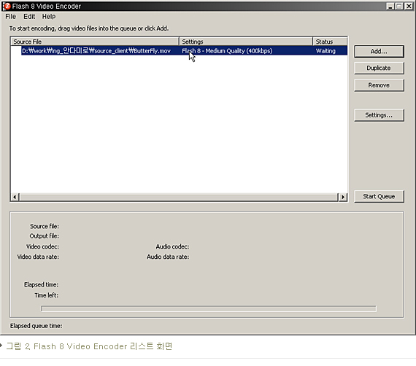Viewport: 416px width, 366px height.
Task: Click the Settings column header
Action: [246, 42]
